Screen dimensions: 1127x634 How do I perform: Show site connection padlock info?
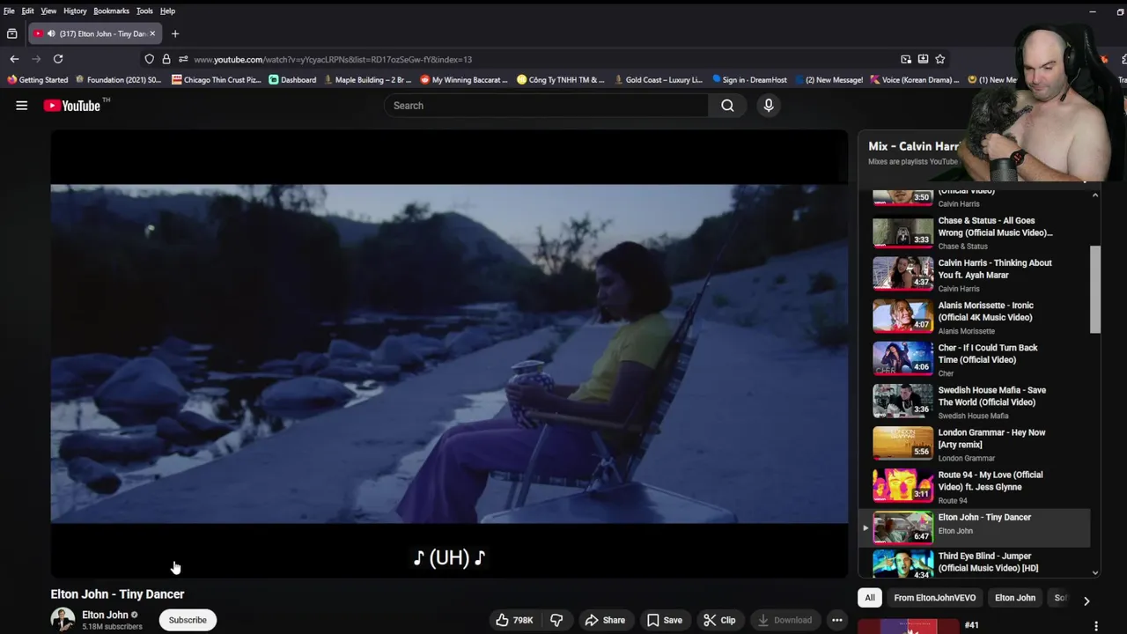pyautogui.click(x=166, y=59)
